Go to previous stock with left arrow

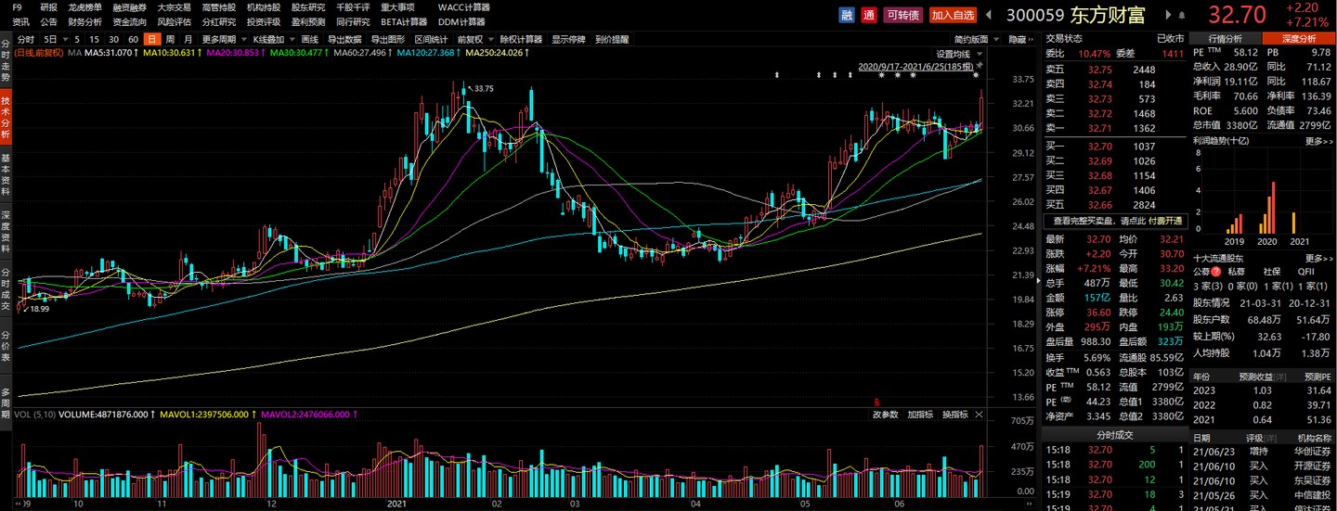[x=989, y=14]
